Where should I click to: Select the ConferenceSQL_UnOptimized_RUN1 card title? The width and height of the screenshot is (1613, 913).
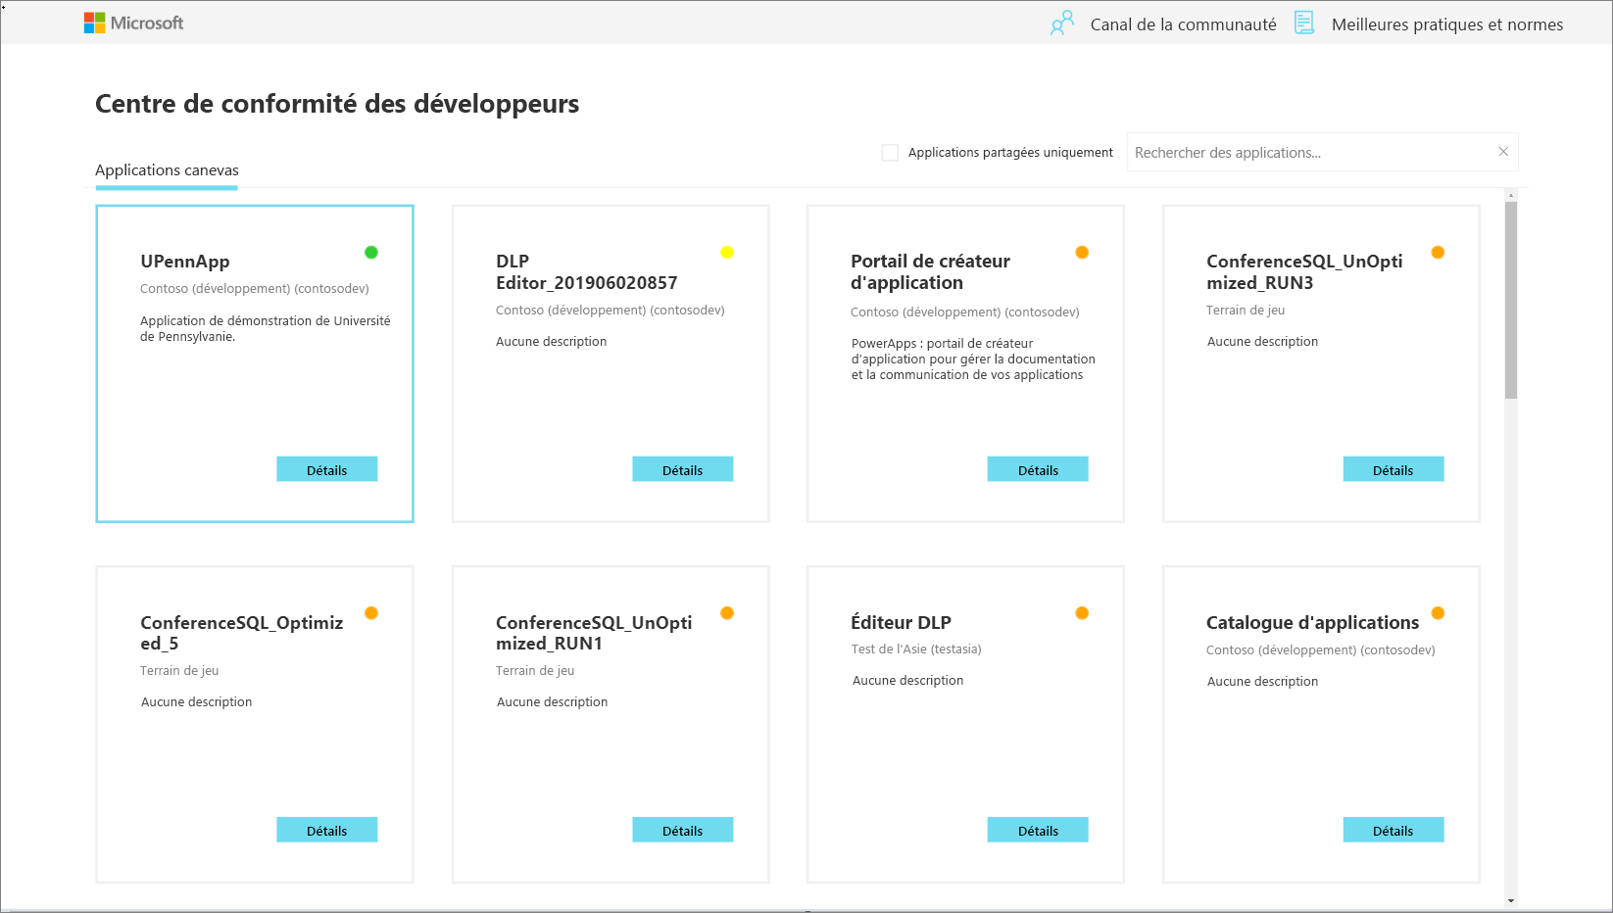594,633
